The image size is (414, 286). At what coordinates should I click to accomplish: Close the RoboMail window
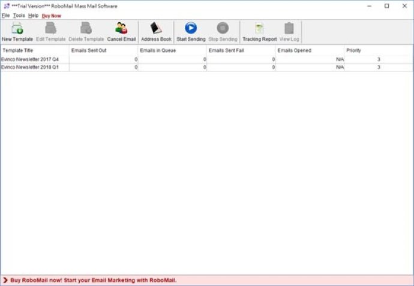(404, 6)
